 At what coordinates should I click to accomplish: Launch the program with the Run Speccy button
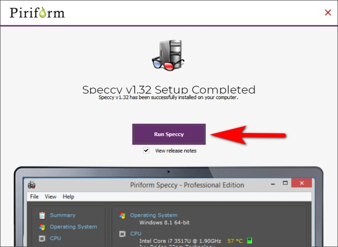[169, 134]
